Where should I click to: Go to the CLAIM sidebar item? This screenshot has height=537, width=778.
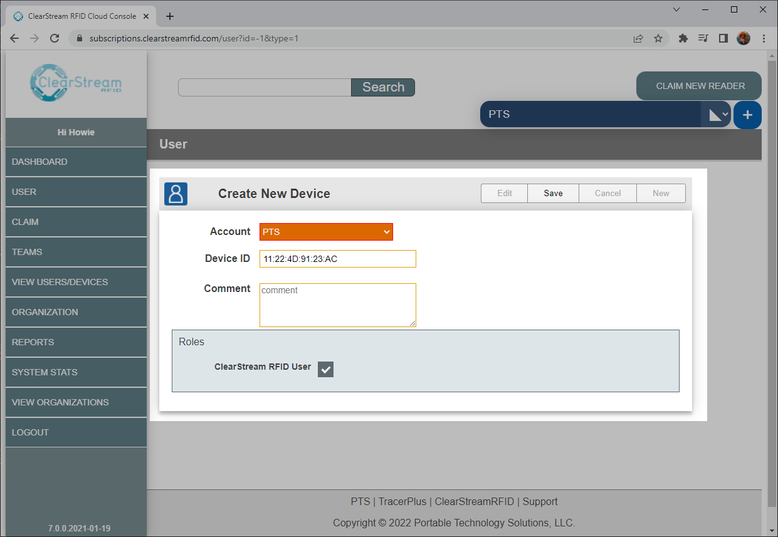(x=76, y=222)
